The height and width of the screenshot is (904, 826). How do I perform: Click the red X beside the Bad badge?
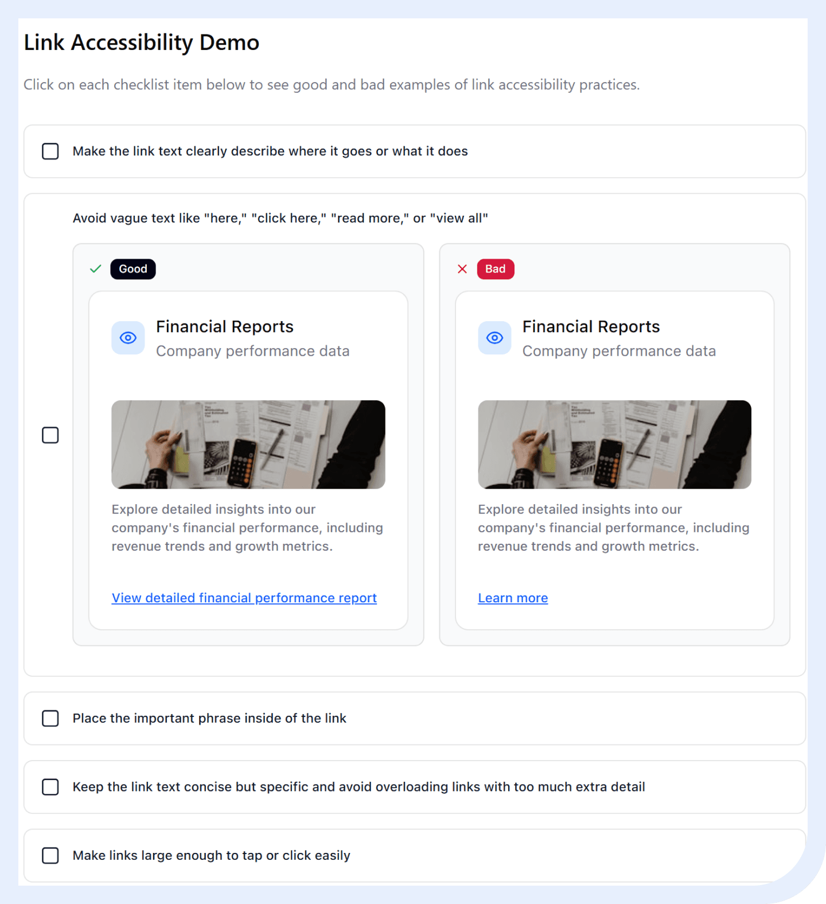coord(462,268)
